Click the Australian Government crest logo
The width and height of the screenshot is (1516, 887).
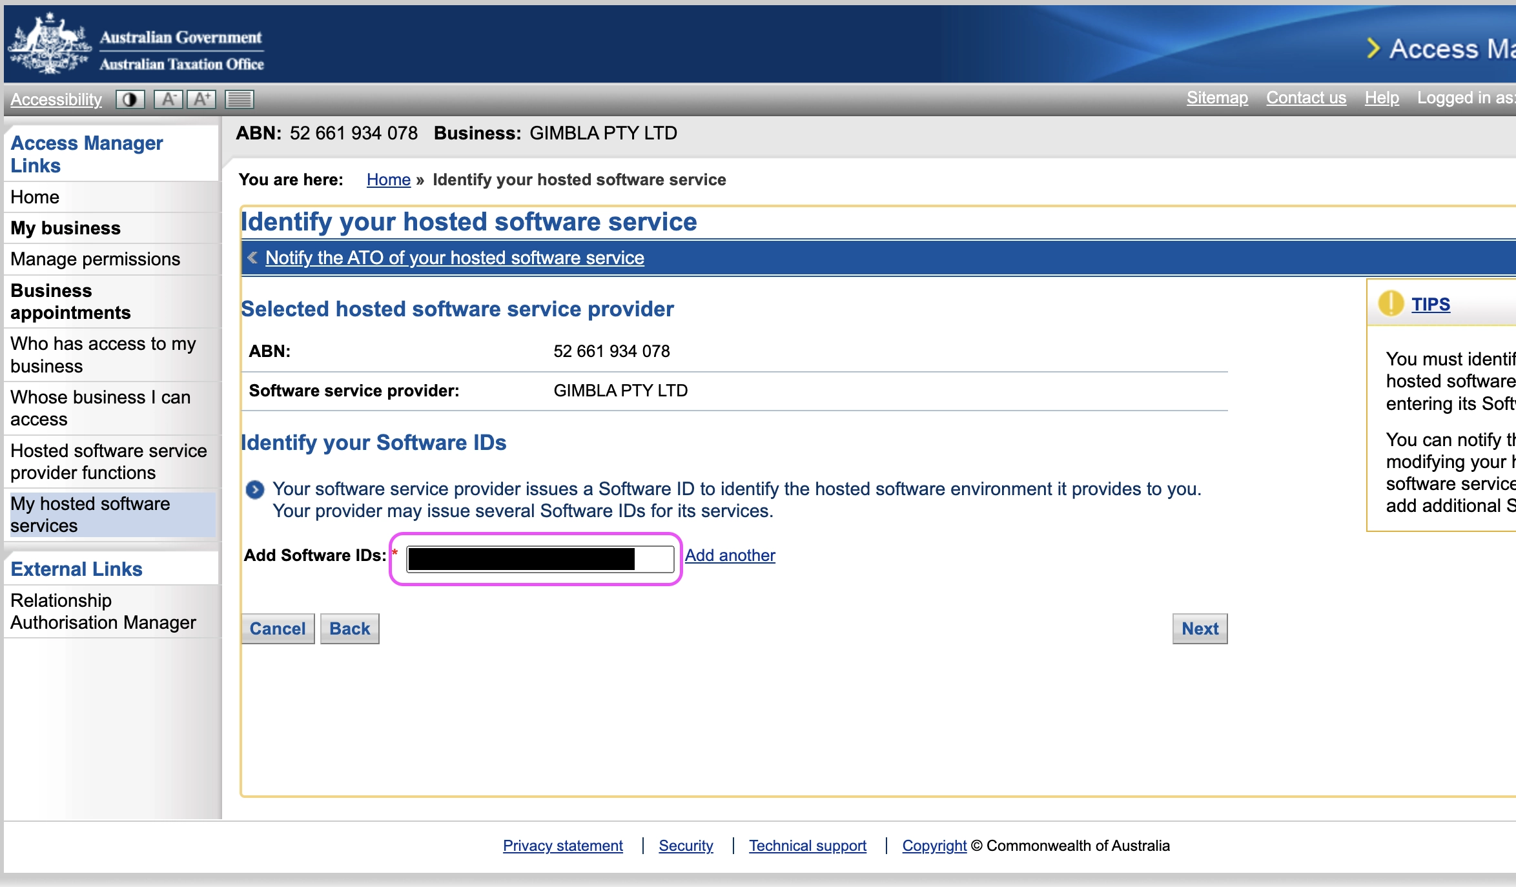tap(49, 45)
